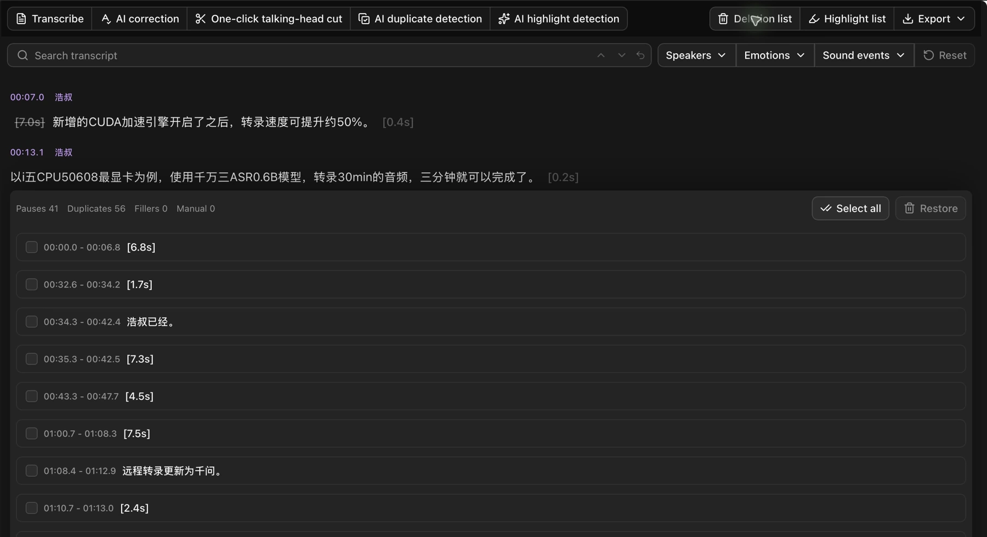
Task: Open AI highlight detection
Action: pyautogui.click(x=559, y=19)
